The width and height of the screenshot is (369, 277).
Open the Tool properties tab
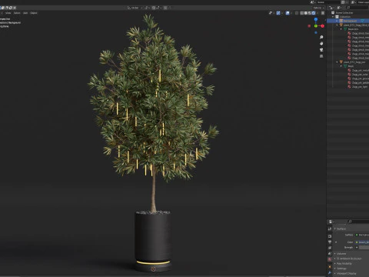click(x=330, y=229)
